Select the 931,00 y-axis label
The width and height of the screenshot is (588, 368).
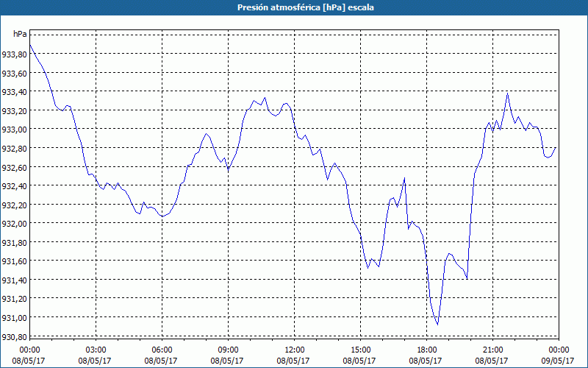[14, 318]
